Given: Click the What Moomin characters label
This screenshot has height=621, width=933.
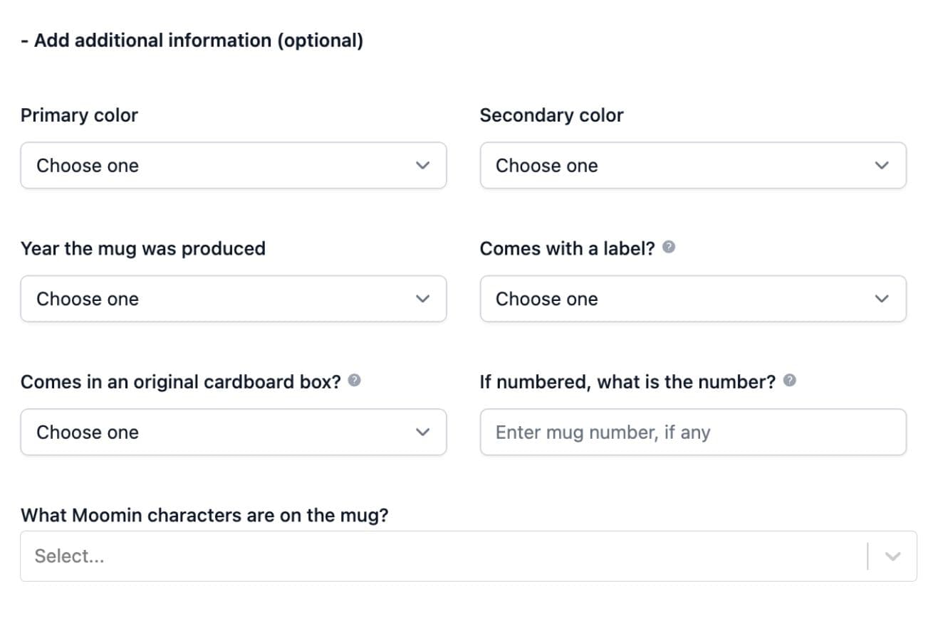Looking at the screenshot, I should pos(204,515).
